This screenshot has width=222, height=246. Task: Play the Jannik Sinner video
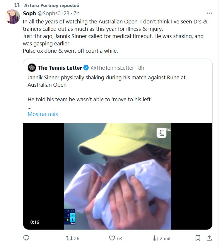(117, 176)
